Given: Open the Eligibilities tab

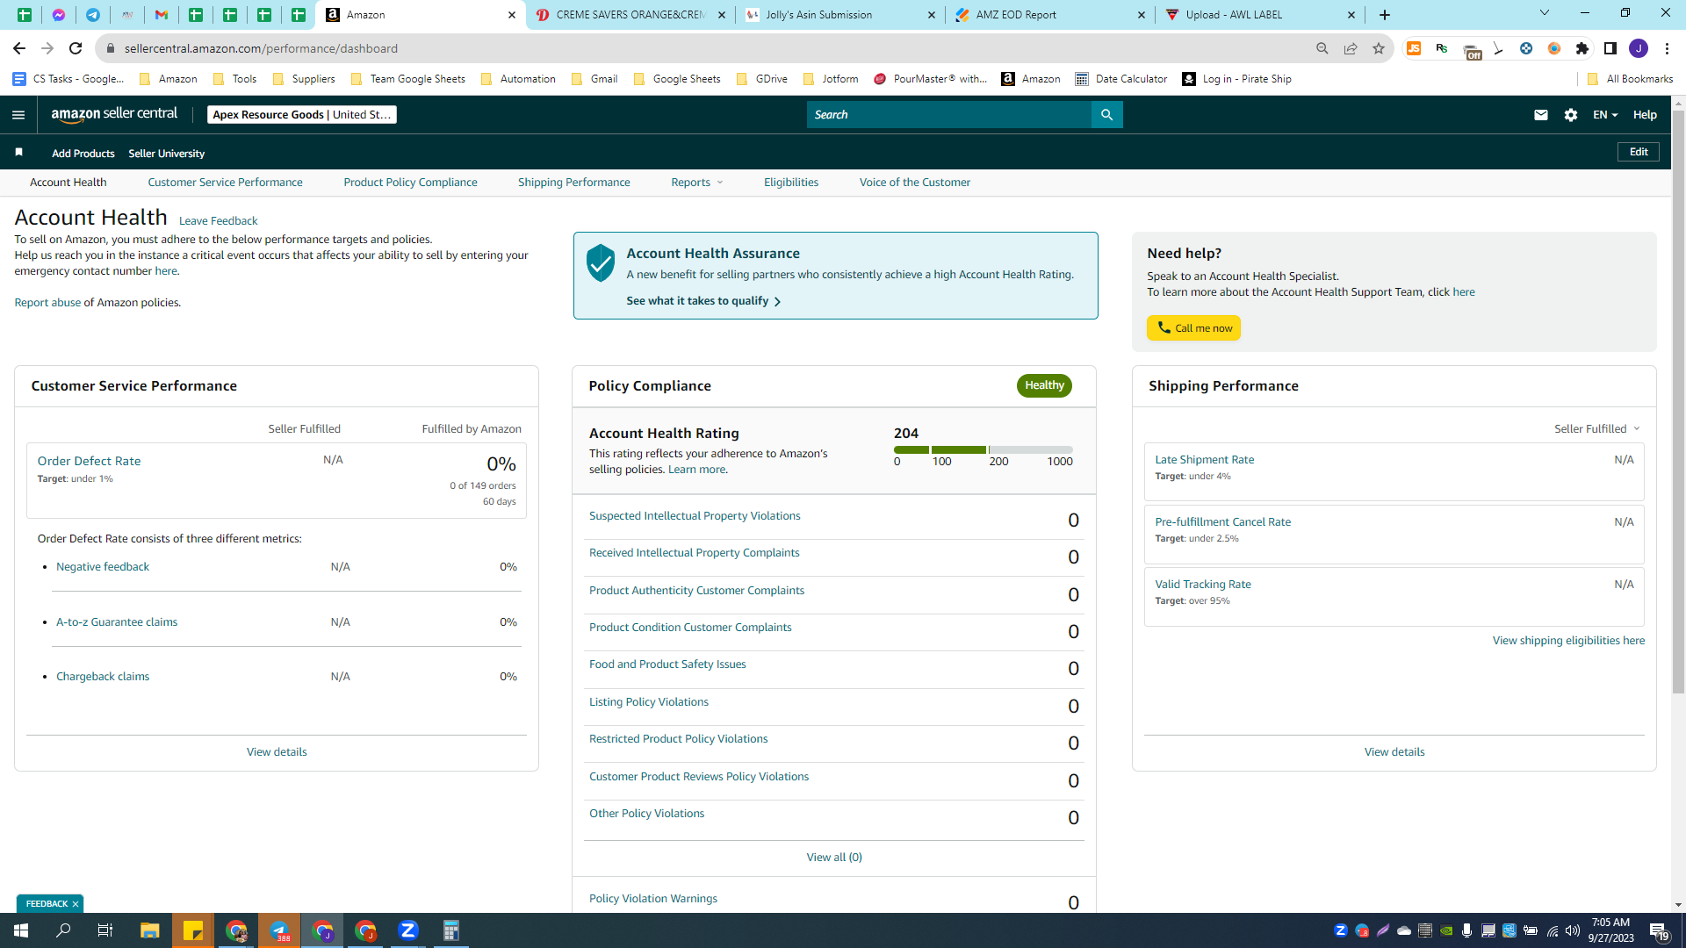Looking at the screenshot, I should [x=791, y=183].
